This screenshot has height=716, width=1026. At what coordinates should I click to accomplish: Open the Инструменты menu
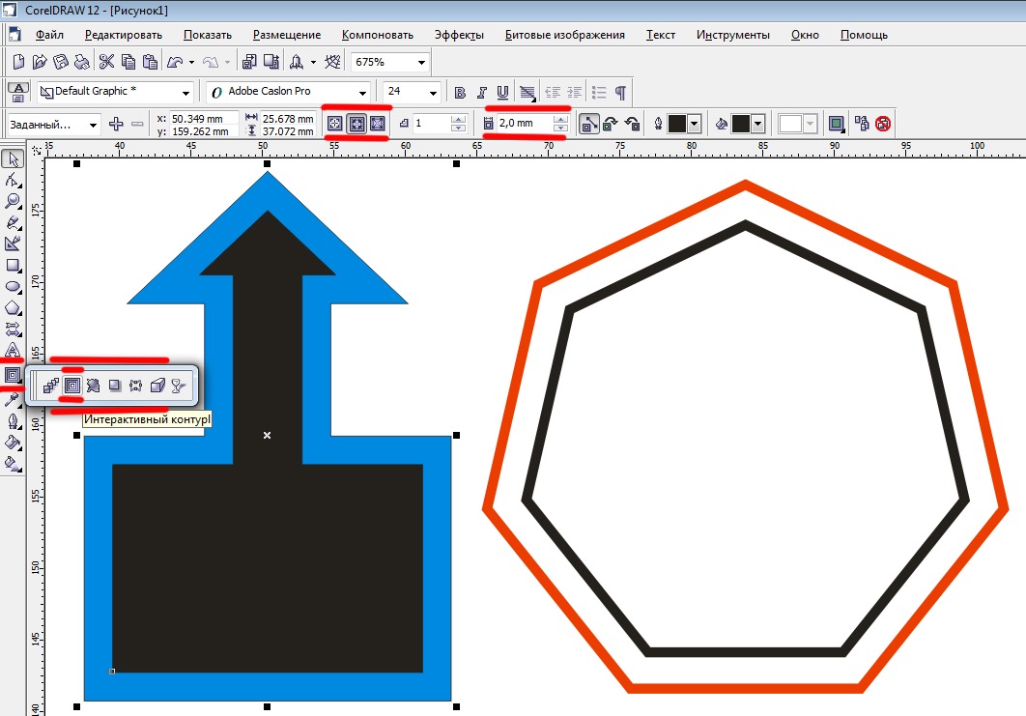[x=733, y=35]
